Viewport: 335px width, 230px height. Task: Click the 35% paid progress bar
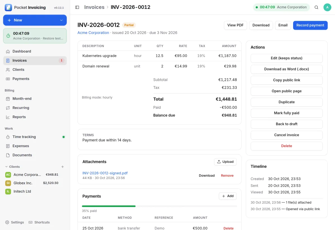coord(159,206)
